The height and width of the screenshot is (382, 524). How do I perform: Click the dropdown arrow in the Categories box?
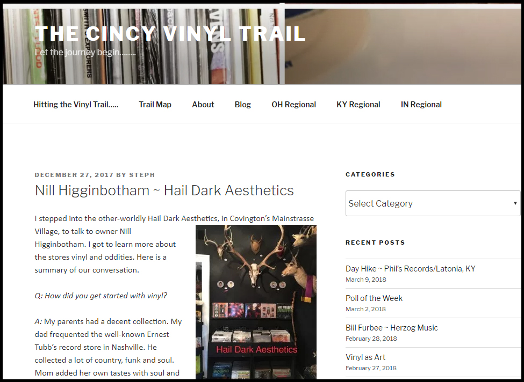(515, 203)
